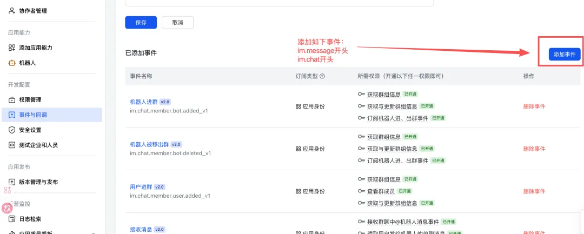Click the 添加应用能力 grid-plus icon
The height and width of the screenshot is (234, 584).
pyautogui.click(x=12, y=48)
